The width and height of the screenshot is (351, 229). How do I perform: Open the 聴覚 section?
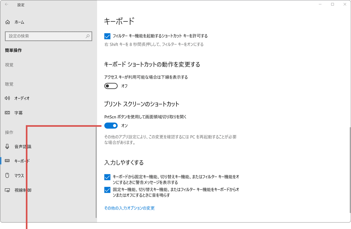coord(9,84)
